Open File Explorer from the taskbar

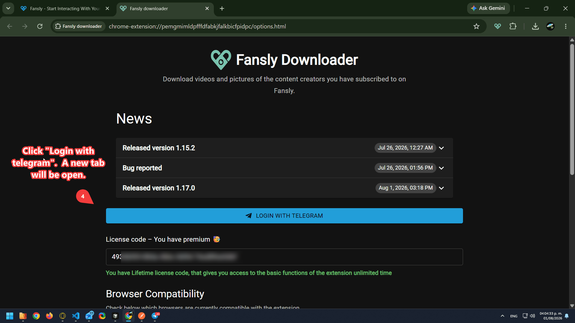(x=23, y=316)
